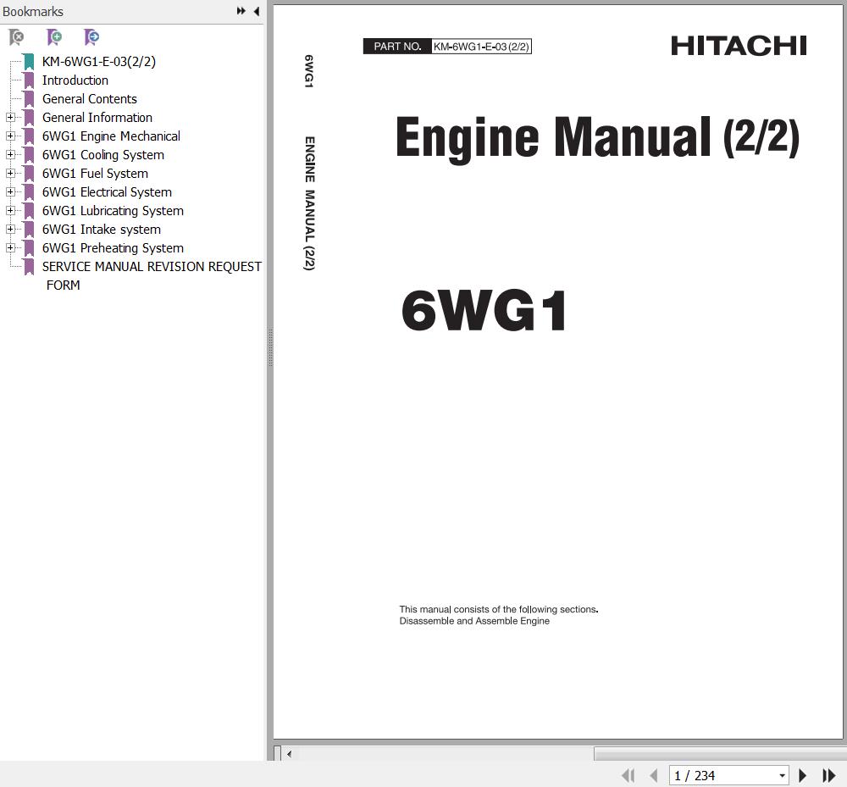Expand the 6WG1 Intake system bookmark
The width and height of the screenshot is (847, 787).
10,229
